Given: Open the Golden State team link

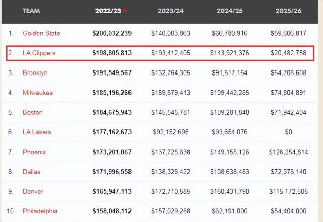Looking at the screenshot, I should pyautogui.click(x=41, y=33).
